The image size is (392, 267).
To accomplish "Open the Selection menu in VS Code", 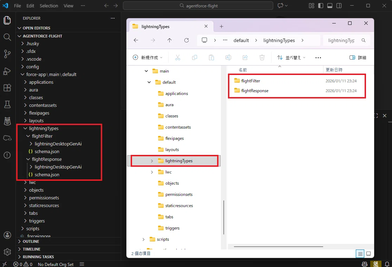I will pos(49,6).
